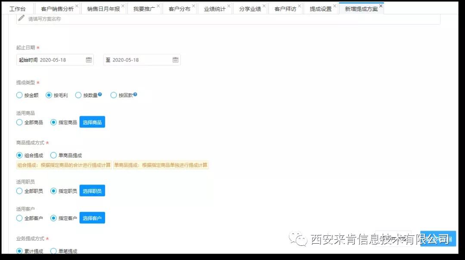Switch to 提成设置 tab
Screen dimensions: 465x260
click(x=321, y=9)
